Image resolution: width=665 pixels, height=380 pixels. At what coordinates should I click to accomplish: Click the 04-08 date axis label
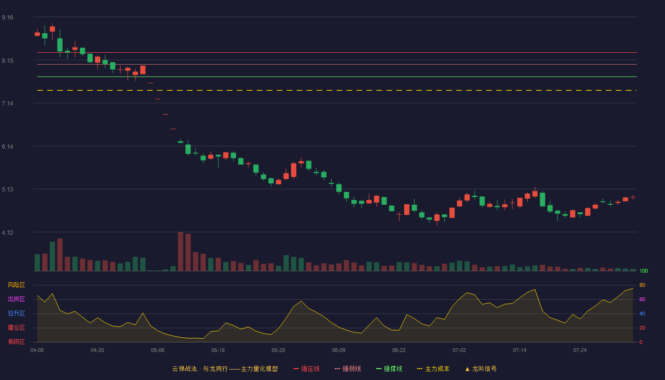37,350
